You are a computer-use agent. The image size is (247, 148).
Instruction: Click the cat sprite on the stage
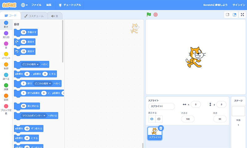[x=195, y=57]
